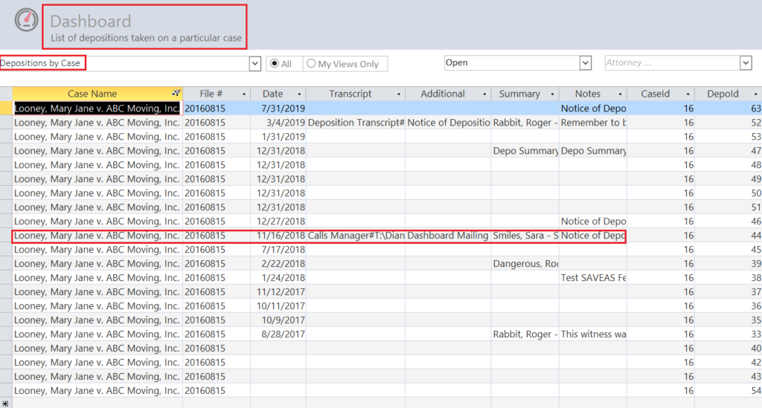Image resolution: width=762 pixels, height=408 pixels.
Task: Click the Dangerous, Ro summary cell
Action: [525, 263]
